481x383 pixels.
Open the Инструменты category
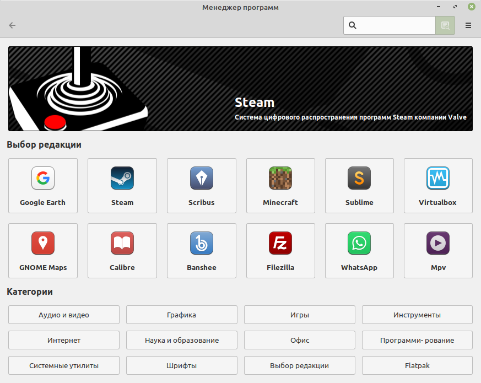point(417,315)
